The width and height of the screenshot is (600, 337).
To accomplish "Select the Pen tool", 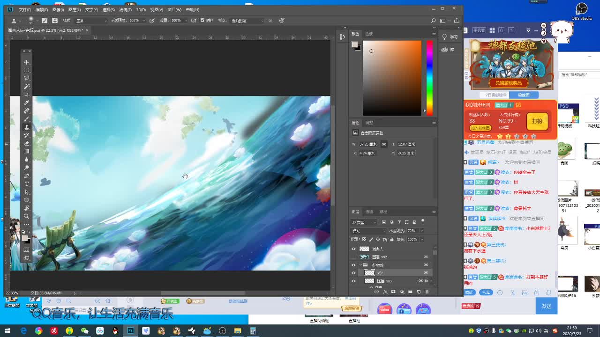I will pyautogui.click(x=27, y=176).
